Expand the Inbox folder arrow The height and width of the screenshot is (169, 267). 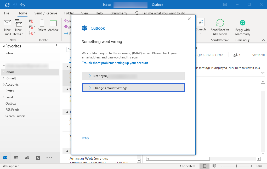4,72
